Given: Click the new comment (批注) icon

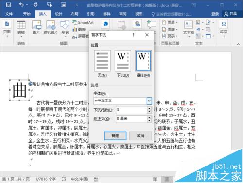Looking at the screenshot, I should [x=151, y=24].
